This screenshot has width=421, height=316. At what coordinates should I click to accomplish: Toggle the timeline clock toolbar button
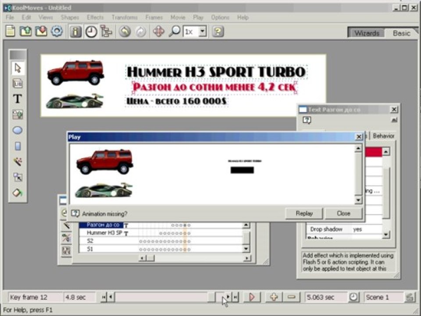(91, 32)
